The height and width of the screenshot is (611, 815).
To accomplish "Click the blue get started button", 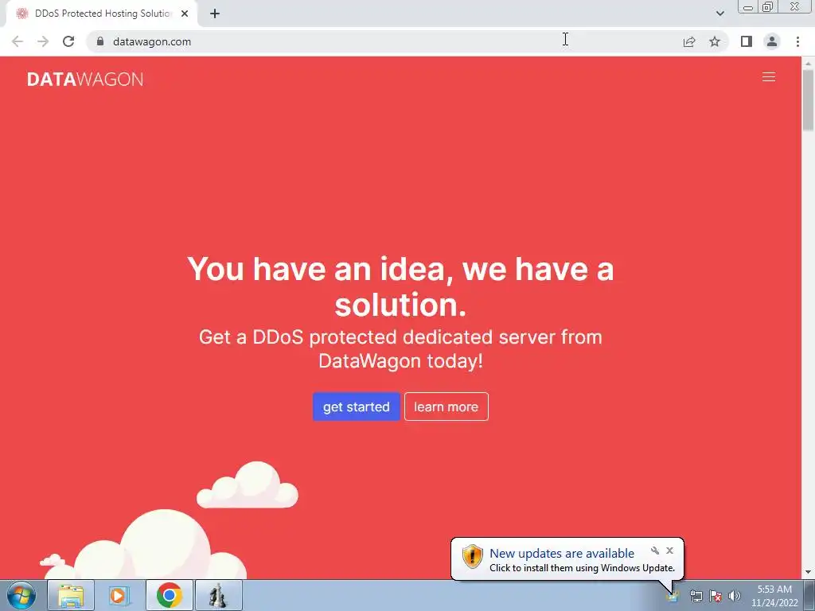I will 356,407.
